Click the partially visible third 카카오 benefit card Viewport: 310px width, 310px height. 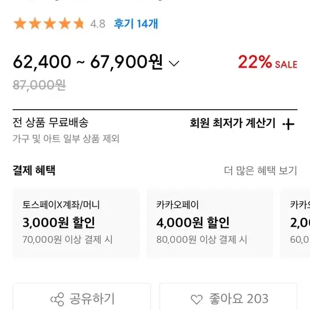click(295, 223)
